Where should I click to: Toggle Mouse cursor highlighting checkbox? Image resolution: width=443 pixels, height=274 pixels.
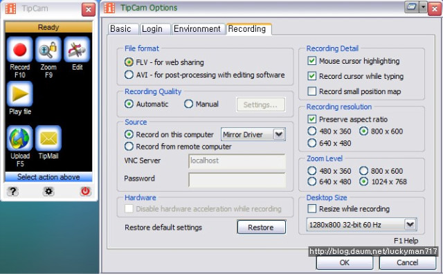click(312, 61)
